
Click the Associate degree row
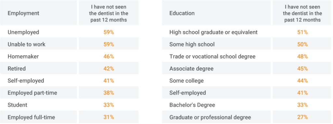tap(246, 69)
